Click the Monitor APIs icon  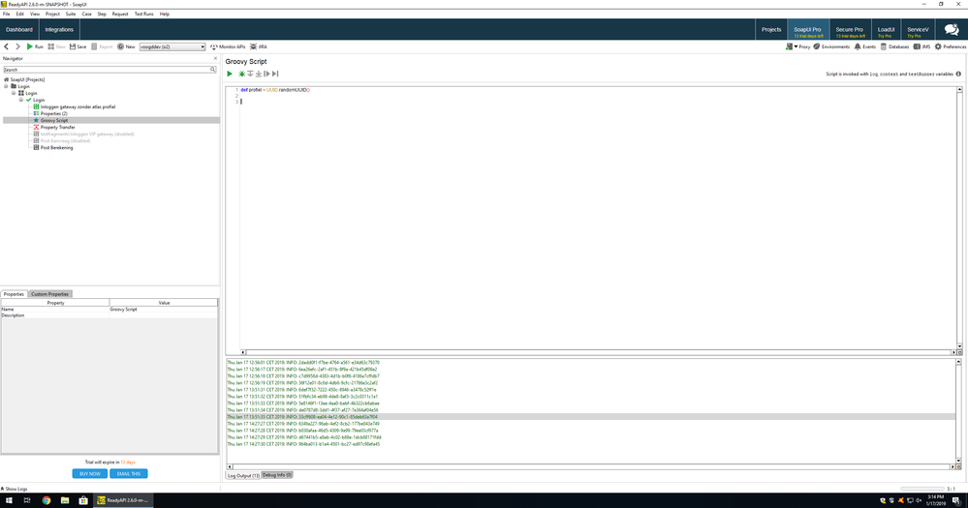coord(228,46)
